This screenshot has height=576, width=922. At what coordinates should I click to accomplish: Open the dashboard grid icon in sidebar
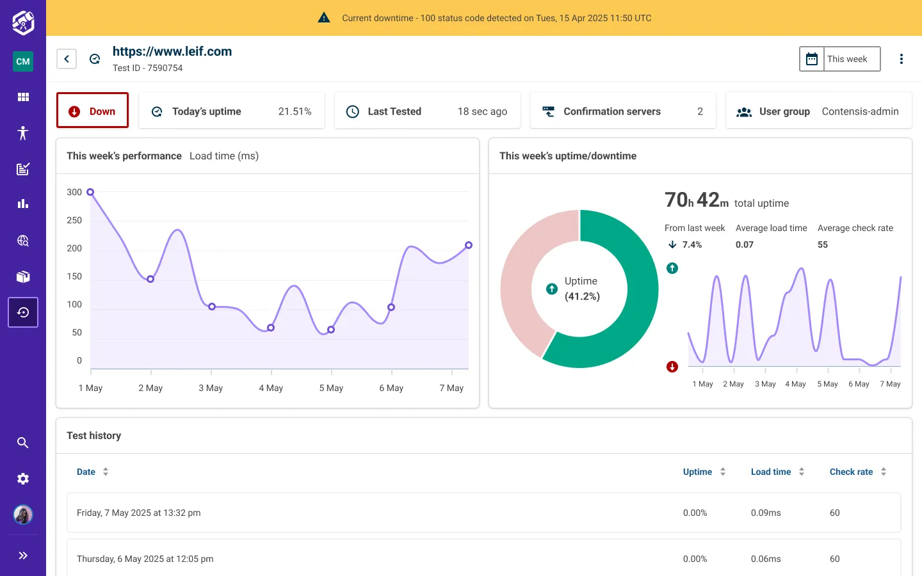[x=23, y=97]
